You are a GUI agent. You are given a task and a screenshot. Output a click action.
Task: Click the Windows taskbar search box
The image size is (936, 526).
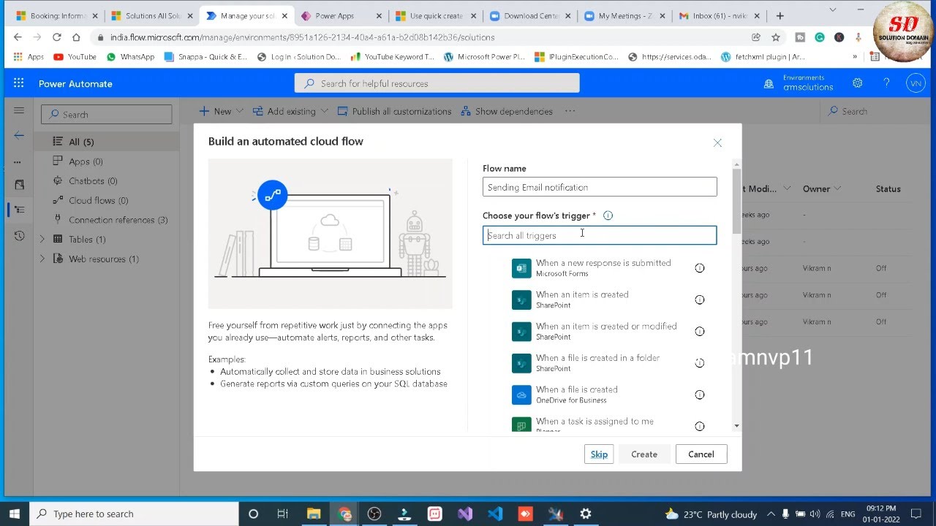click(135, 514)
